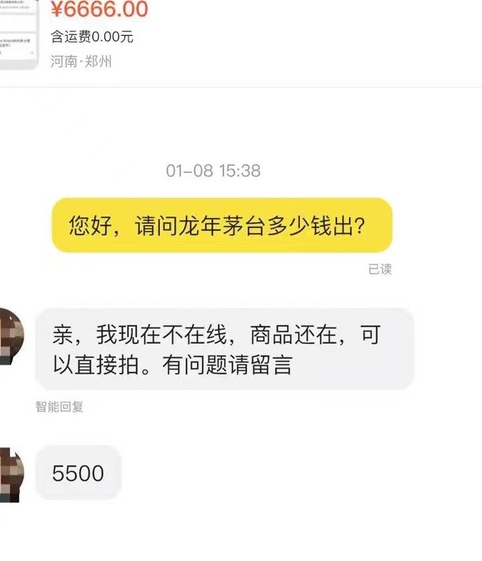Tap the question mark ending yellow message

click(360, 226)
